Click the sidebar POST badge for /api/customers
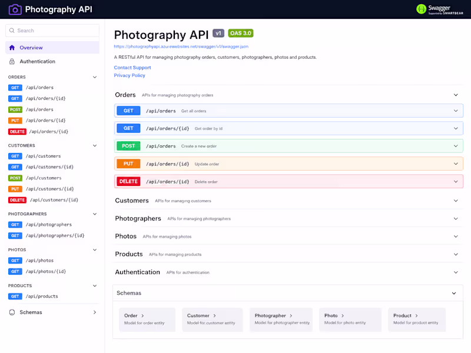471x353 pixels. 15,178
